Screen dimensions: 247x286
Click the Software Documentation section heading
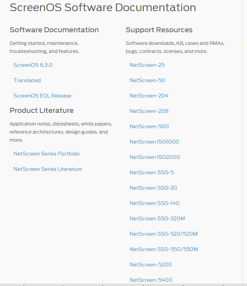54,30
